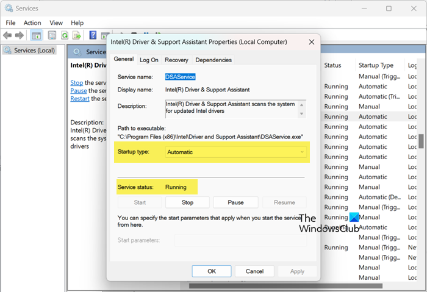Click the Forward arrow in Services toolbar
427x292 pixels.
coord(20,35)
